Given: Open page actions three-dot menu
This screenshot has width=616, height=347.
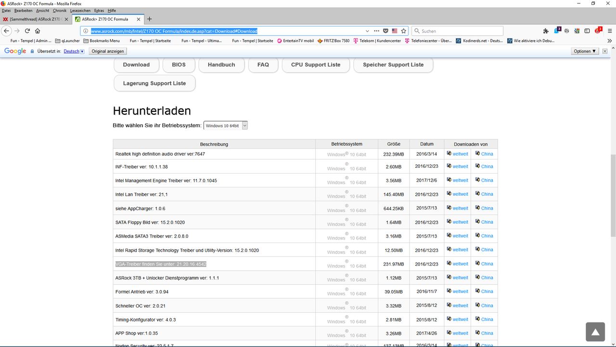Looking at the screenshot, I should click(376, 31).
